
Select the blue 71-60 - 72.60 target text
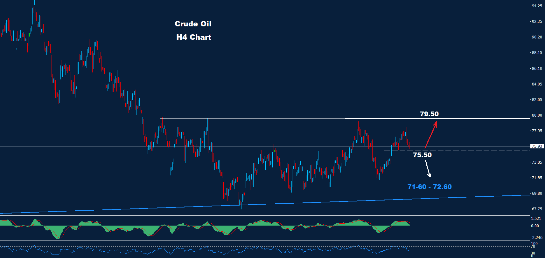(x=429, y=187)
